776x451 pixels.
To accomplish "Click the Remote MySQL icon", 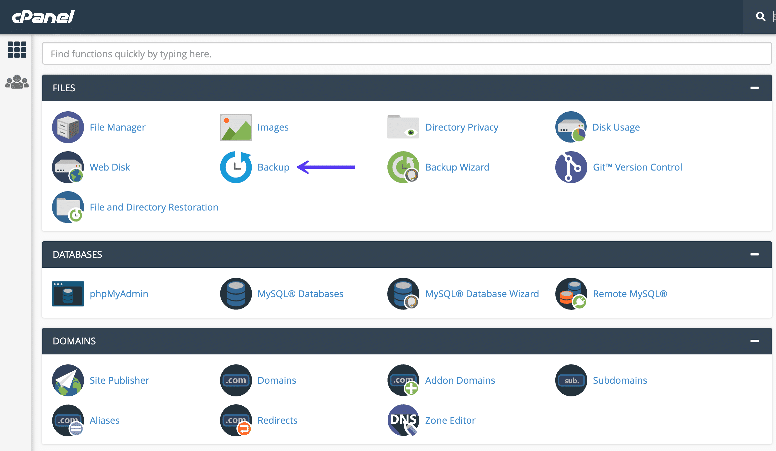I will coord(571,294).
